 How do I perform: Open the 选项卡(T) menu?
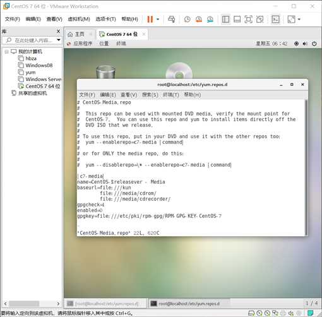pyautogui.click(x=105, y=19)
